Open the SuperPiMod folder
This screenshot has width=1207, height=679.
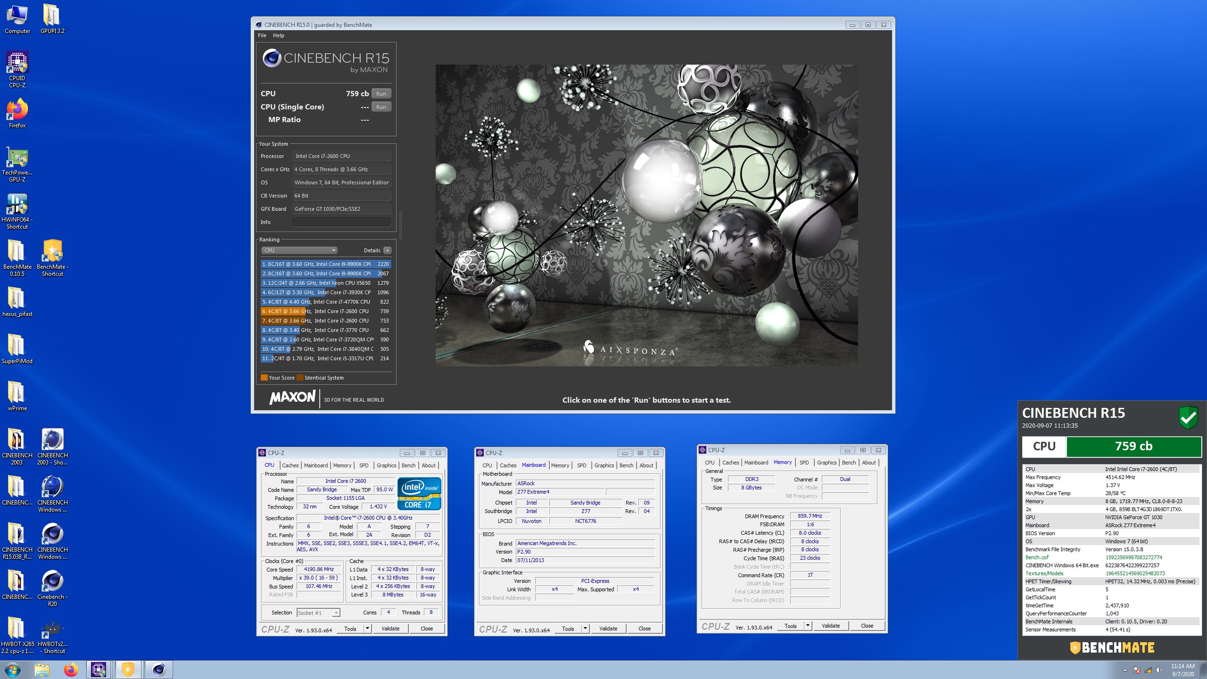(x=17, y=349)
